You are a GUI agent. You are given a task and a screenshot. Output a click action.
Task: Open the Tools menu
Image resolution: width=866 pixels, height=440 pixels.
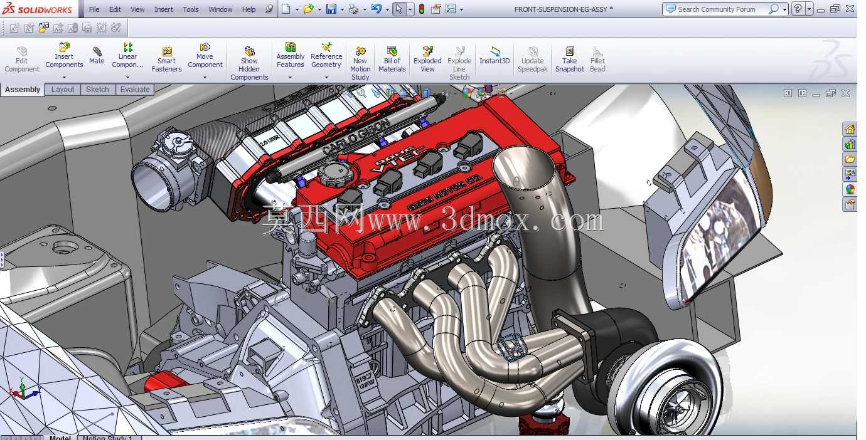(x=191, y=9)
